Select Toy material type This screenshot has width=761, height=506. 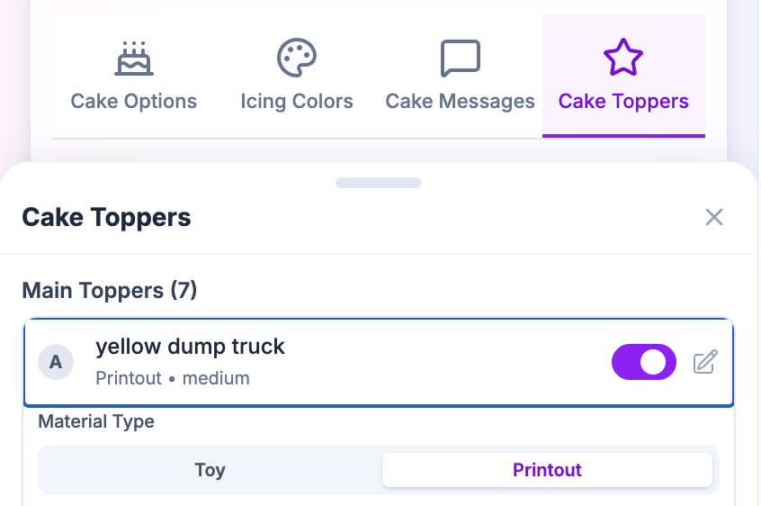point(210,470)
